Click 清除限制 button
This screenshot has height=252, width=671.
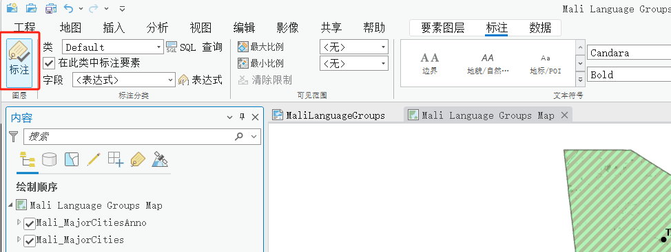pos(265,80)
